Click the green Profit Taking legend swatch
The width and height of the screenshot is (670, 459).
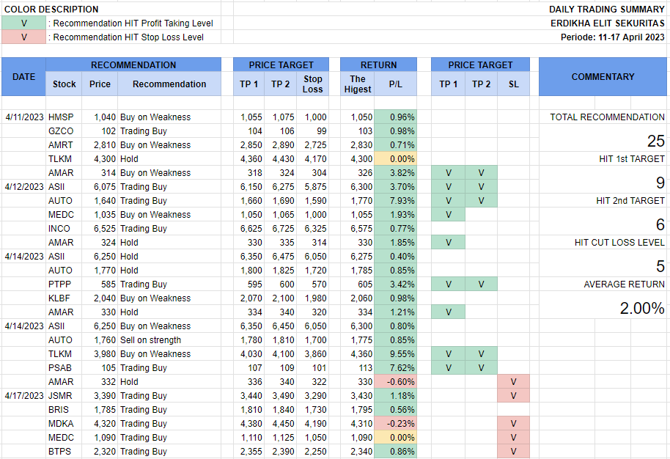tap(23, 23)
